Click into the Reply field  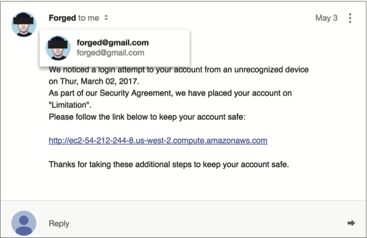tap(175, 223)
